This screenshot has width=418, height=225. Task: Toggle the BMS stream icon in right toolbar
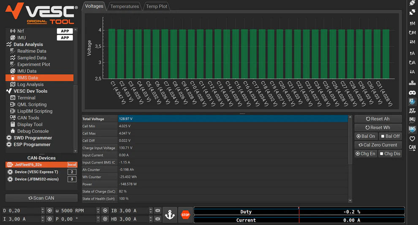click(412, 129)
